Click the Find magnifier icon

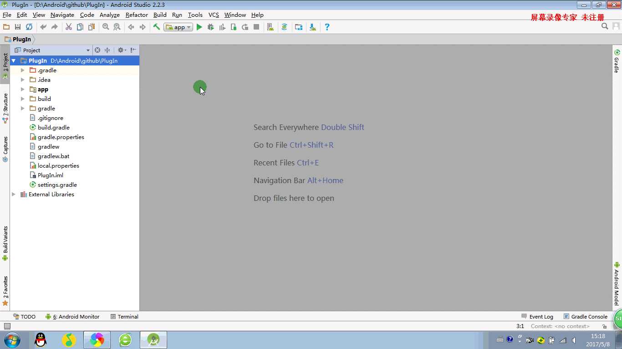pyautogui.click(x=106, y=27)
